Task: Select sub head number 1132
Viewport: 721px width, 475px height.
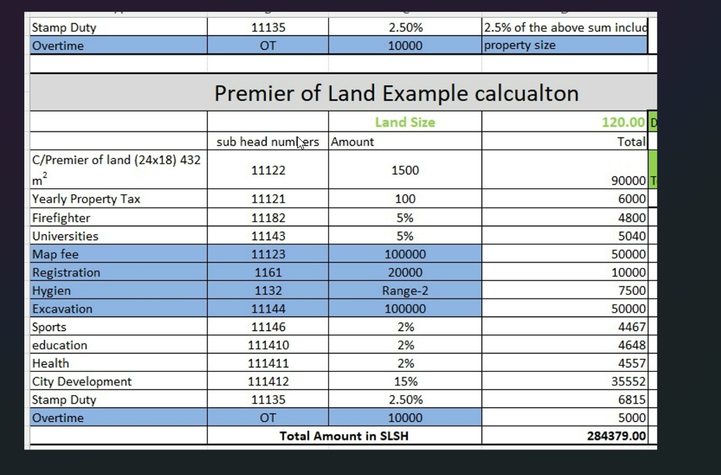Action: [x=268, y=290]
